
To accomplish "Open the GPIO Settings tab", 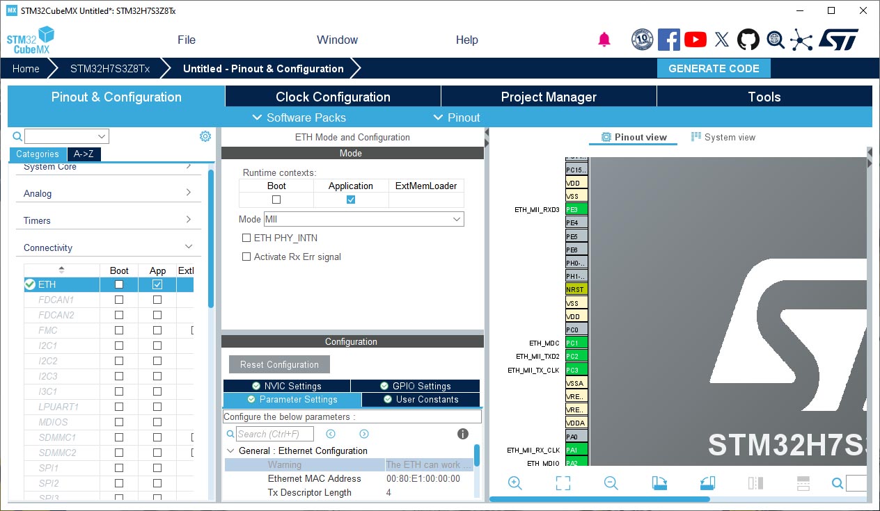I will click(415, 386).
